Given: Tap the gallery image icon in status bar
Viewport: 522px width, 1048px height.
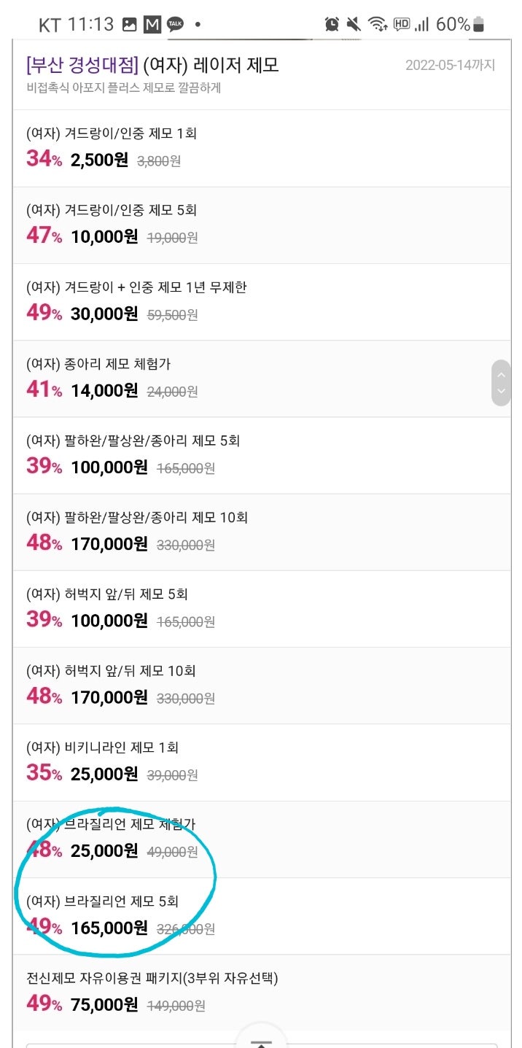Looking at the screenshot, I should [129, 25].
